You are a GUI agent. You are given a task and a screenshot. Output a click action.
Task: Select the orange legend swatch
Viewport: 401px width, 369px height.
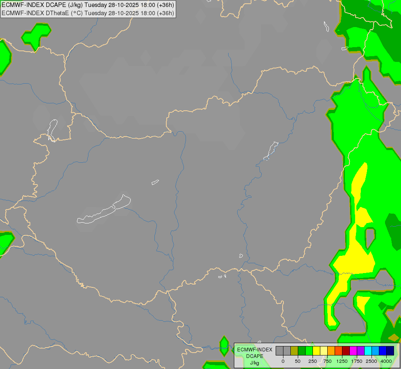pyautogui.click(x=331, y=351)
